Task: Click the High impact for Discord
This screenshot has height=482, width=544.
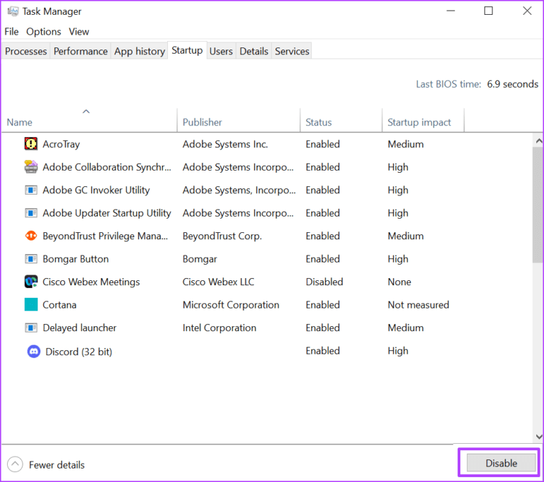Action: click(398, 351)
